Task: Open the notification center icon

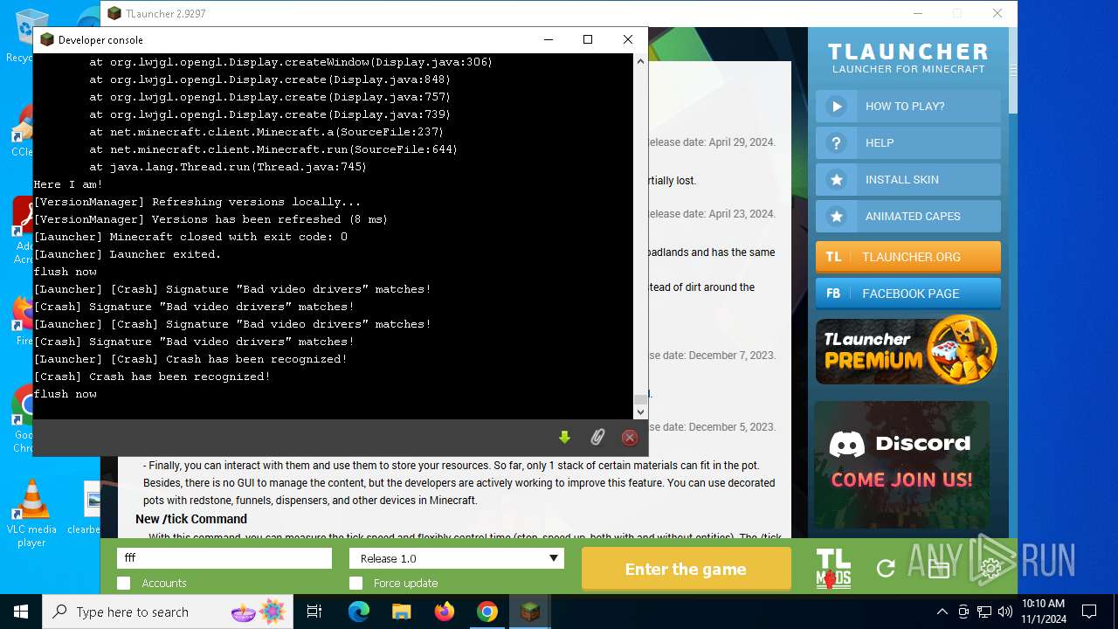Action: (1089, 612)
